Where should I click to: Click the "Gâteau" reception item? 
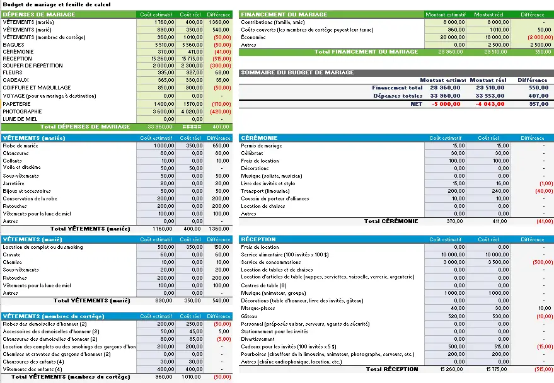(249, 316)
